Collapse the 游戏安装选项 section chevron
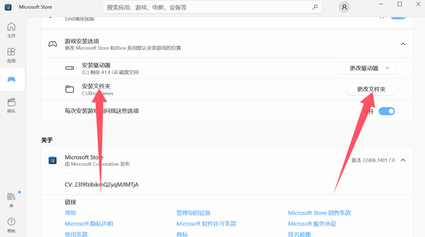 (x=403, y=44)
